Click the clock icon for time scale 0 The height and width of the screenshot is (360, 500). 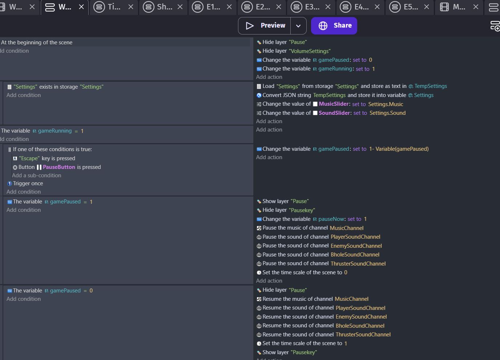[x=259, y=272]
